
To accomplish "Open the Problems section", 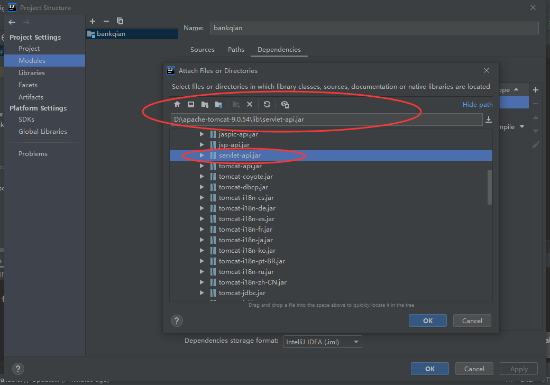I will (33, 153).
